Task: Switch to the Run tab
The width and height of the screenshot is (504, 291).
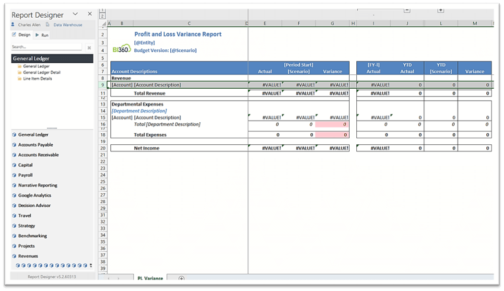Action: click(x=42, y=35)
